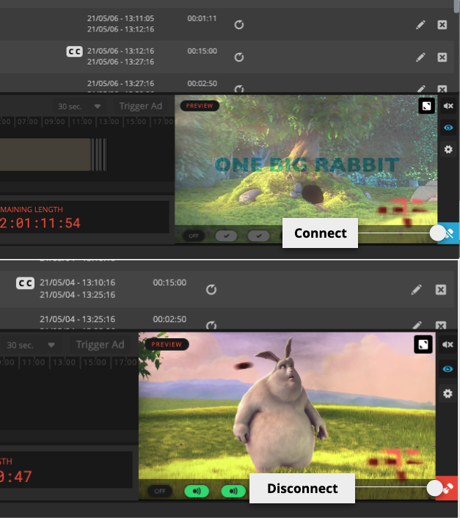
Task: Click 09:00 mark on the timeline ruler
Action: [54, 122]
